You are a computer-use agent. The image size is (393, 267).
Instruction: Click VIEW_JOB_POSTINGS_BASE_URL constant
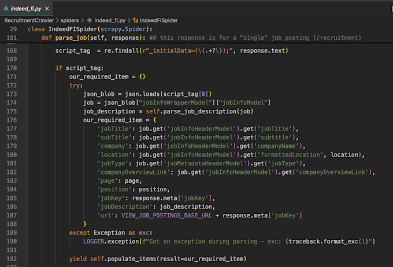click(x=166, y=216)
